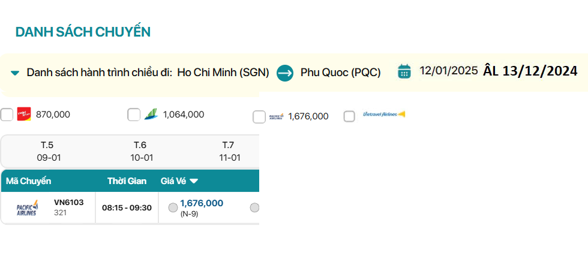Click the Vietravel Airlines logo
The image size is (588, 277).
(384, 115)
